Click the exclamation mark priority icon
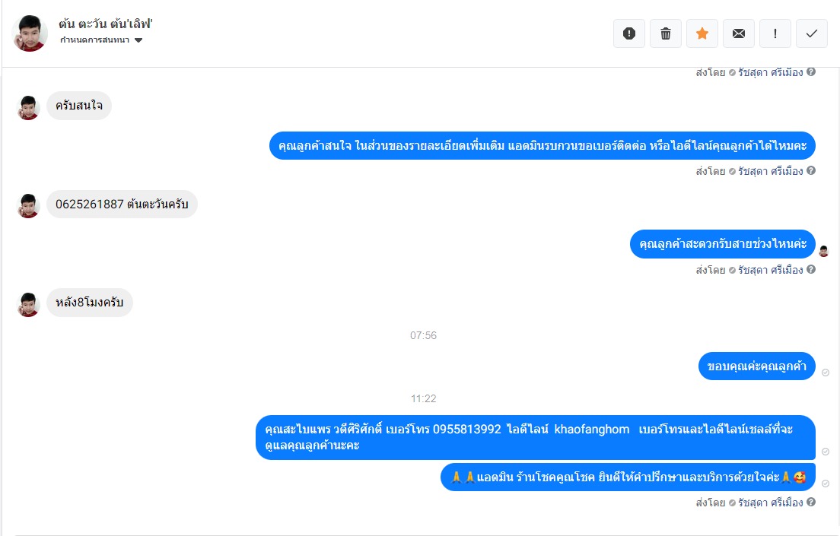Viewport: 840px width, 536px height. 775,33
